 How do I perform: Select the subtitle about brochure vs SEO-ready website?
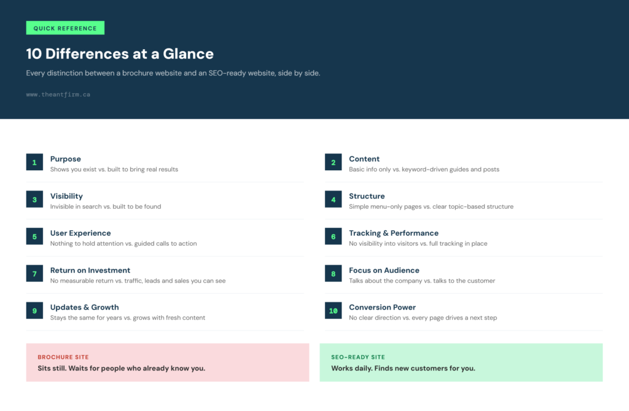pos(173,73)
